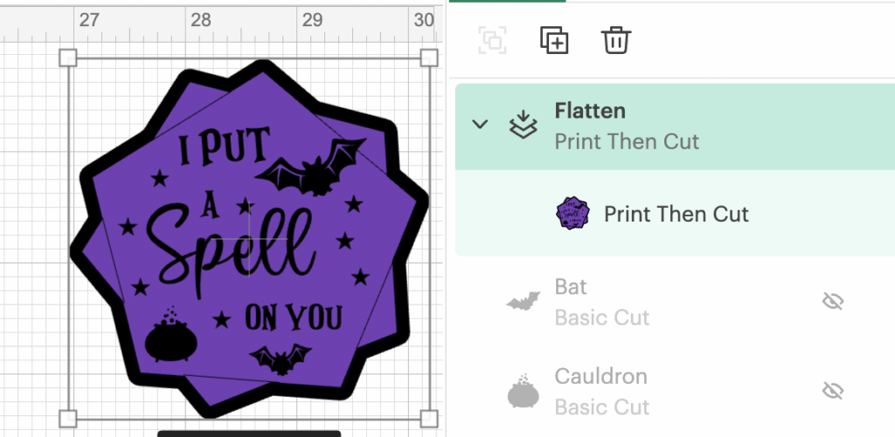This screenshot has width=895, height=437.
Task: Select the top bat in the design
Action: point(310,167)
